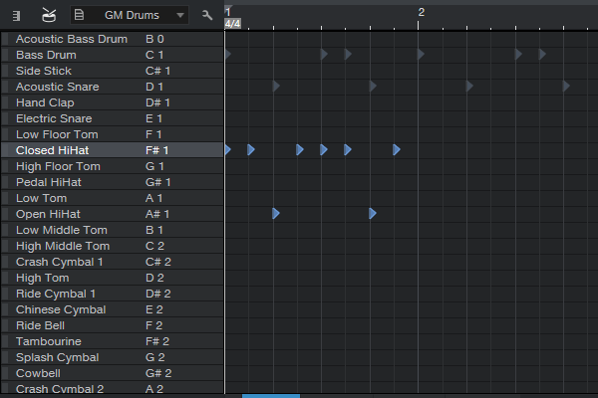Switch to the piano keyboard view icon
Viewport: 598px width, 398px height.
point(17,15)
